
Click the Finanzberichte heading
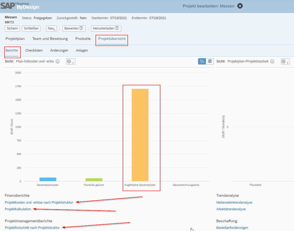17,195
